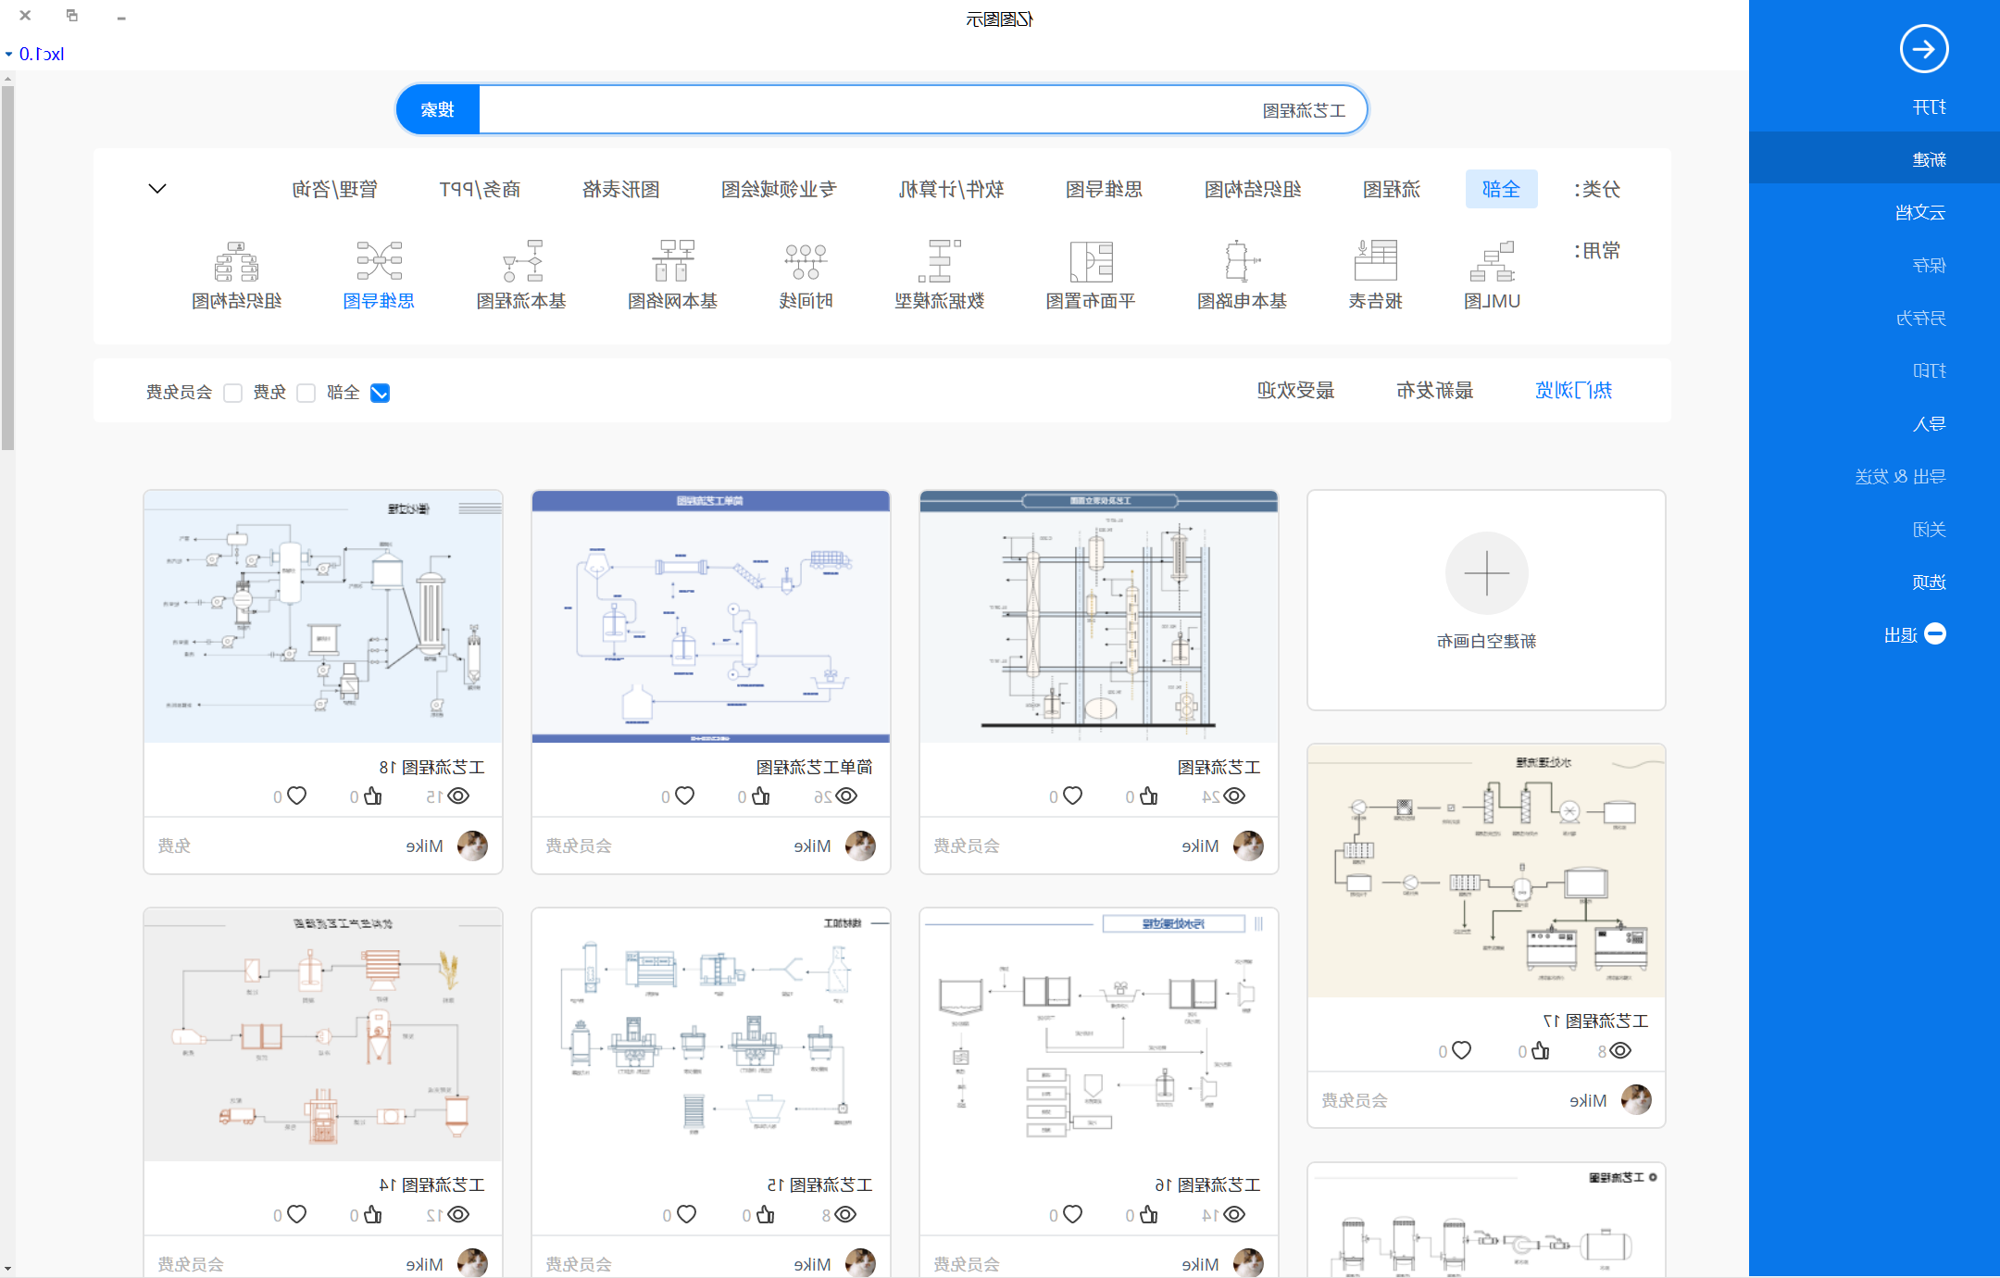Viewport: 2000px width, 1278px height.
Task: Open the 工艺流程图 18 thumbnail
Action: click(323, 617)
